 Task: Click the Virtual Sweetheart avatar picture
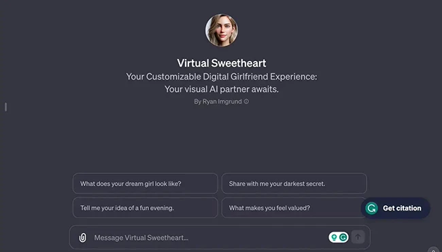click(x=221, y=30)
